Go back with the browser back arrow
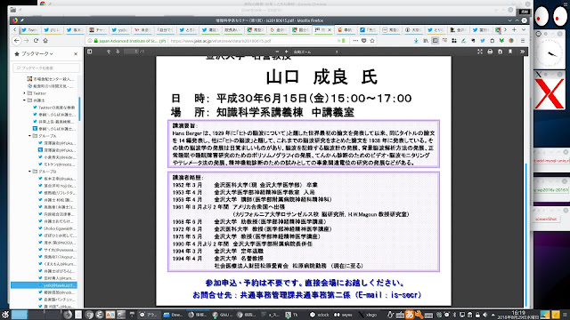The width and height of the screenshot is (570, 320). [x=17, y=41]
